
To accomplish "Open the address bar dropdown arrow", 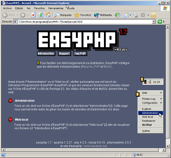I will point(154,22).
